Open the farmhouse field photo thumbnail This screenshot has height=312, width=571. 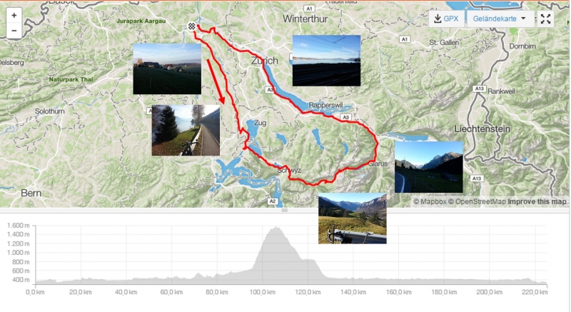167,69
